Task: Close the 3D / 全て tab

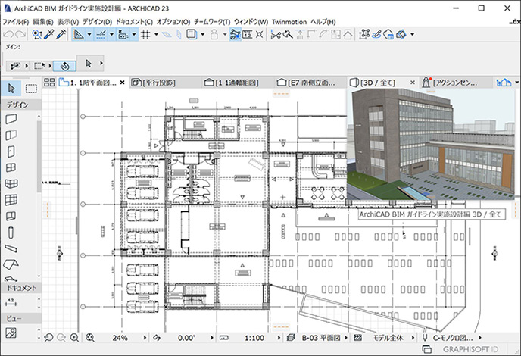Action: [413, 83]
